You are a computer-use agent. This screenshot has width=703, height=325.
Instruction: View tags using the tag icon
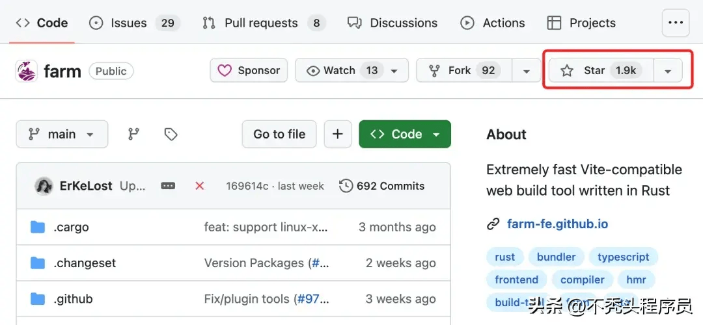(x=171, y=134)
